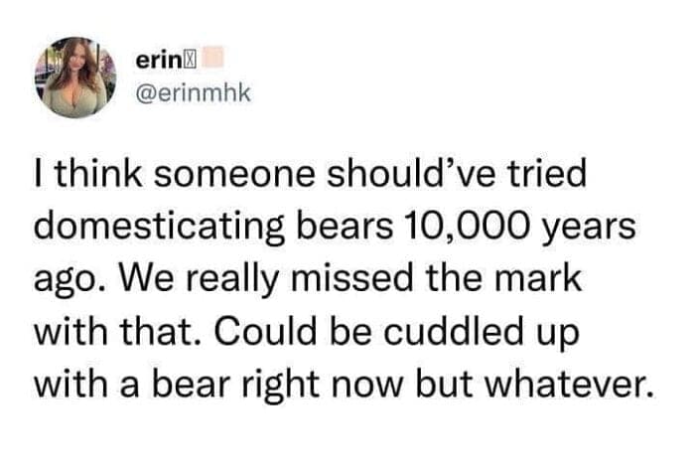The width and height of the screenshot is (695, 471).
Task: Click the boxed glyph icon beside erin
Action: point(197,62)
